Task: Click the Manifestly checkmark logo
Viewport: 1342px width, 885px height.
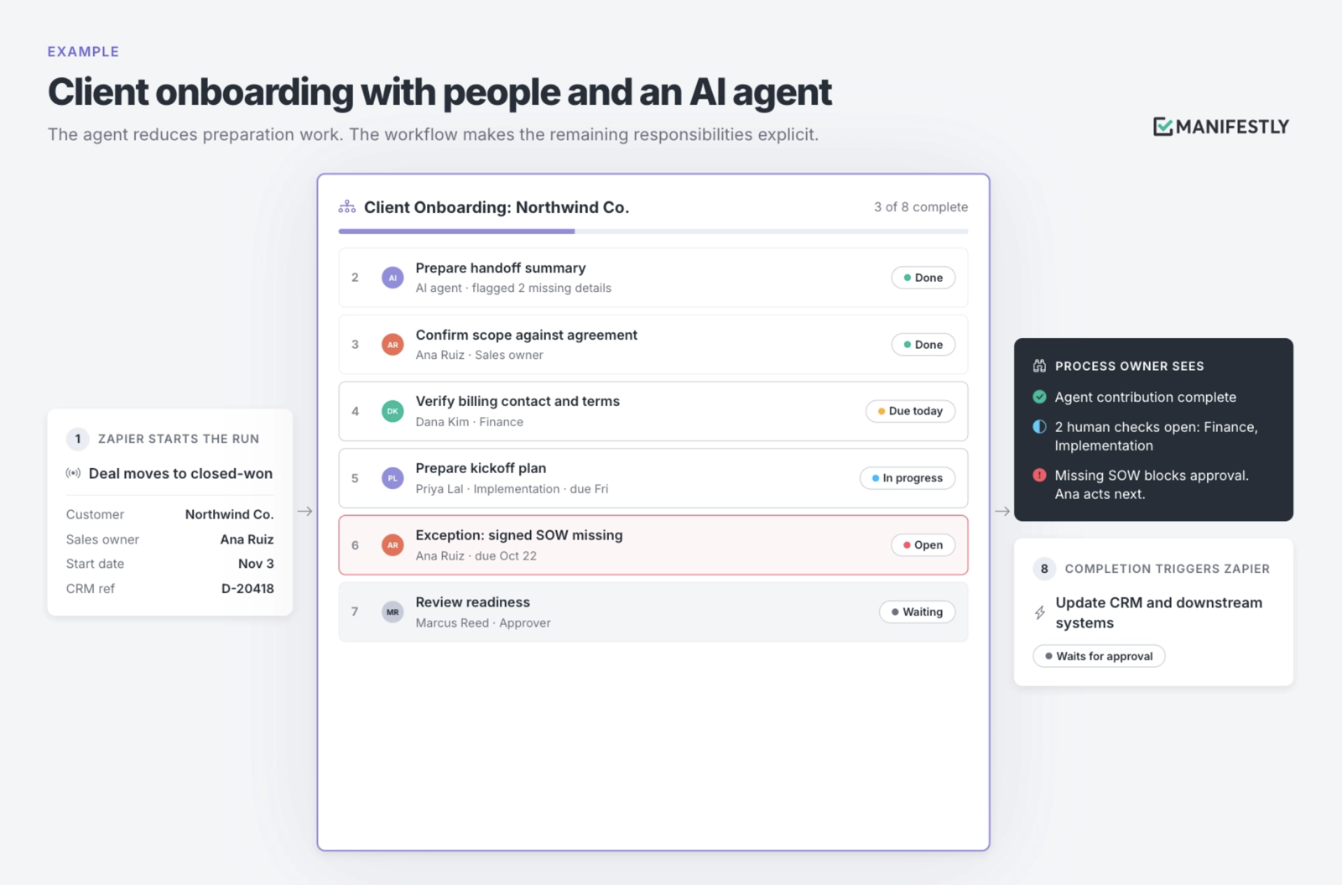Action: point(1163,127)
